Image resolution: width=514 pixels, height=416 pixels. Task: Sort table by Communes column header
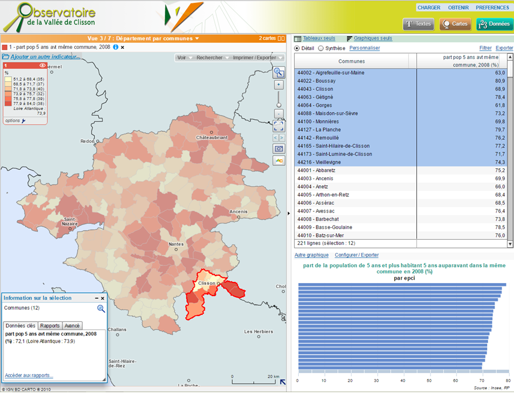pos(352,61)
